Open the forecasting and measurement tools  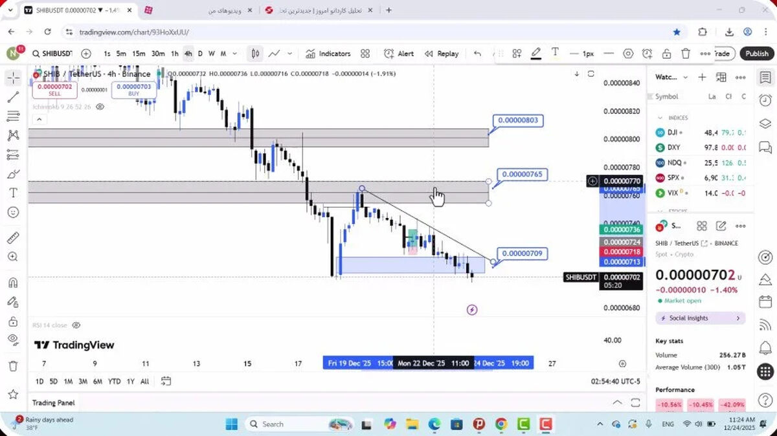coord(13,155)
